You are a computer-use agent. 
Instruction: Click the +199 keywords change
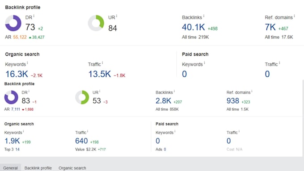26,142
